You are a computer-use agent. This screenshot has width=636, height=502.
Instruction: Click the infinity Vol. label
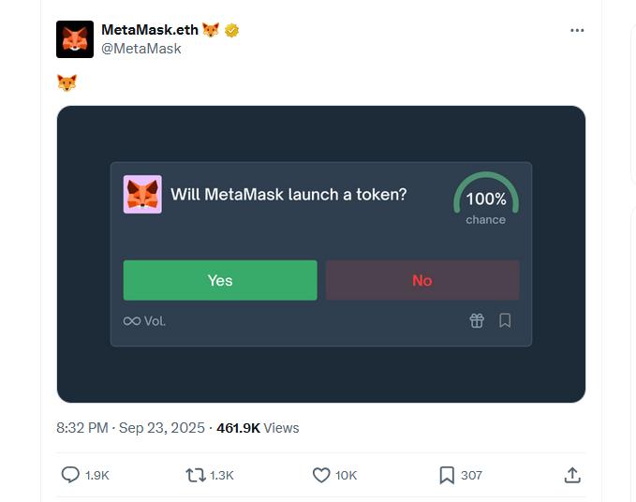(144, 321)
